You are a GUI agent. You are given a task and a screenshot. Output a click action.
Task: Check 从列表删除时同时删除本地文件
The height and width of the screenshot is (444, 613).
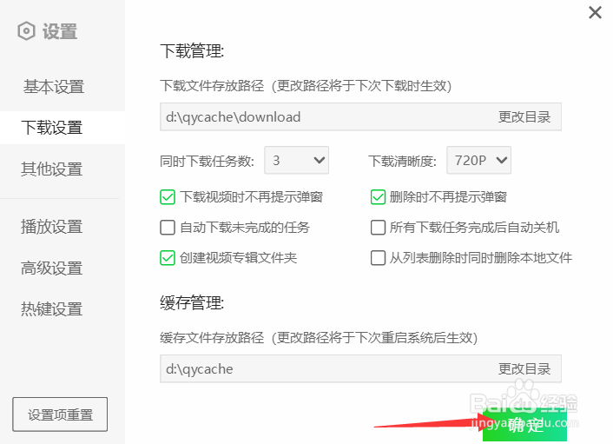pyautogui.click(x=378, y=258)
